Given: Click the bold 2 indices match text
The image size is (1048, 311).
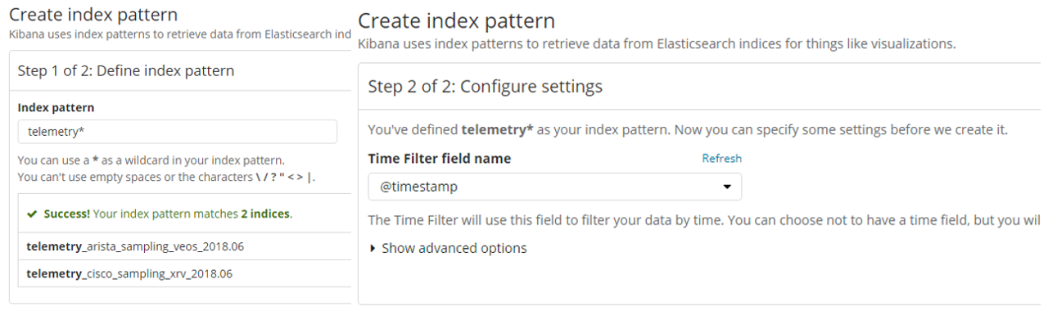Looking at the screenshot, I should click(265, 214).
